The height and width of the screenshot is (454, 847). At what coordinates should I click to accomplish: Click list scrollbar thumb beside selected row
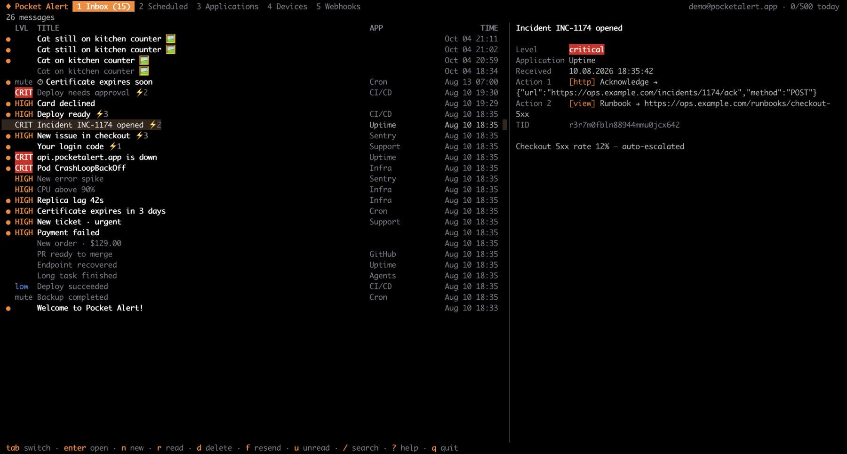point(504,125)
